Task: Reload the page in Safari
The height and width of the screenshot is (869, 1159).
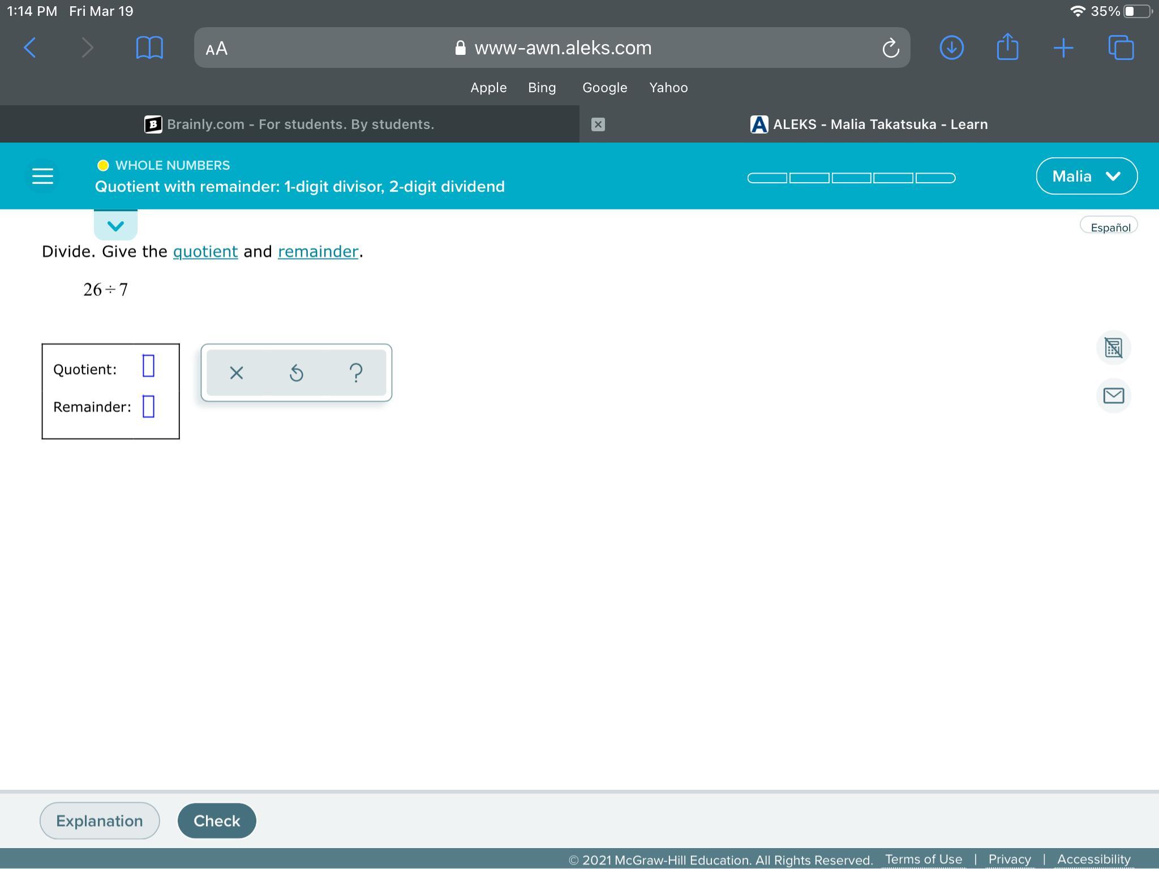Action: pyautogui.click(x=890, y=48)
